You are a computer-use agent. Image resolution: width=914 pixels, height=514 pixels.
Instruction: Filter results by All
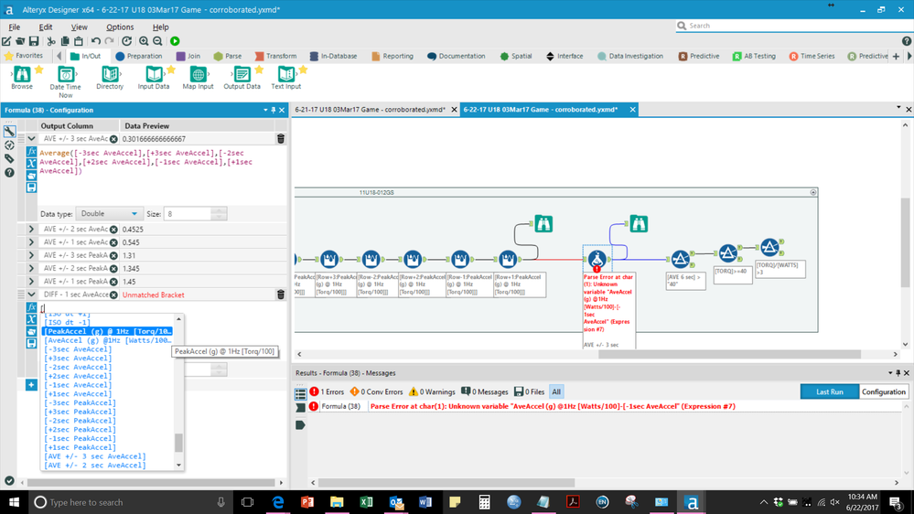click(556, 391)
